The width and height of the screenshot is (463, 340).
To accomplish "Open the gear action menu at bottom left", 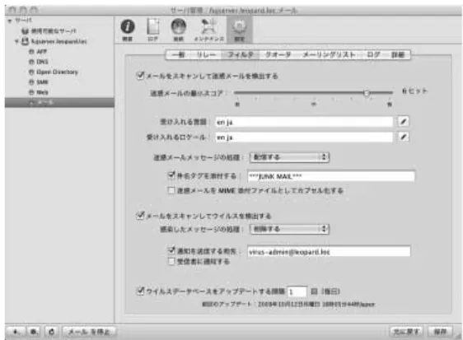I will pos(34,332).
